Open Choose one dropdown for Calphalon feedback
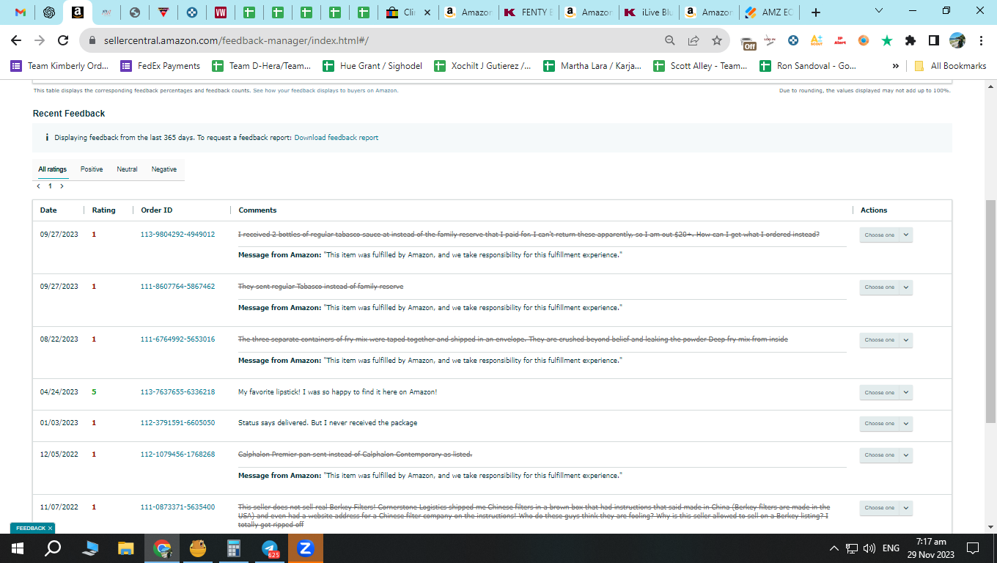The width and height of the screenshot is (997, 563). pos(886,455)
